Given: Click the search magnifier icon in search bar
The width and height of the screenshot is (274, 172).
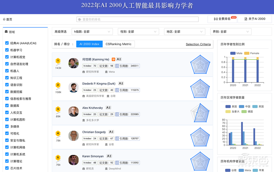Looking at the screenshot, I should 80,19.
